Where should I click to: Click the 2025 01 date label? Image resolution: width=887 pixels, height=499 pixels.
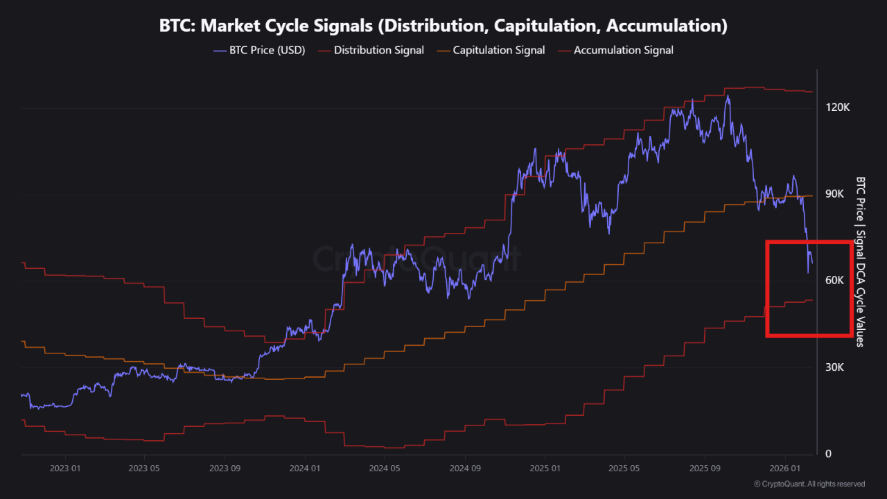click(545, 468)
